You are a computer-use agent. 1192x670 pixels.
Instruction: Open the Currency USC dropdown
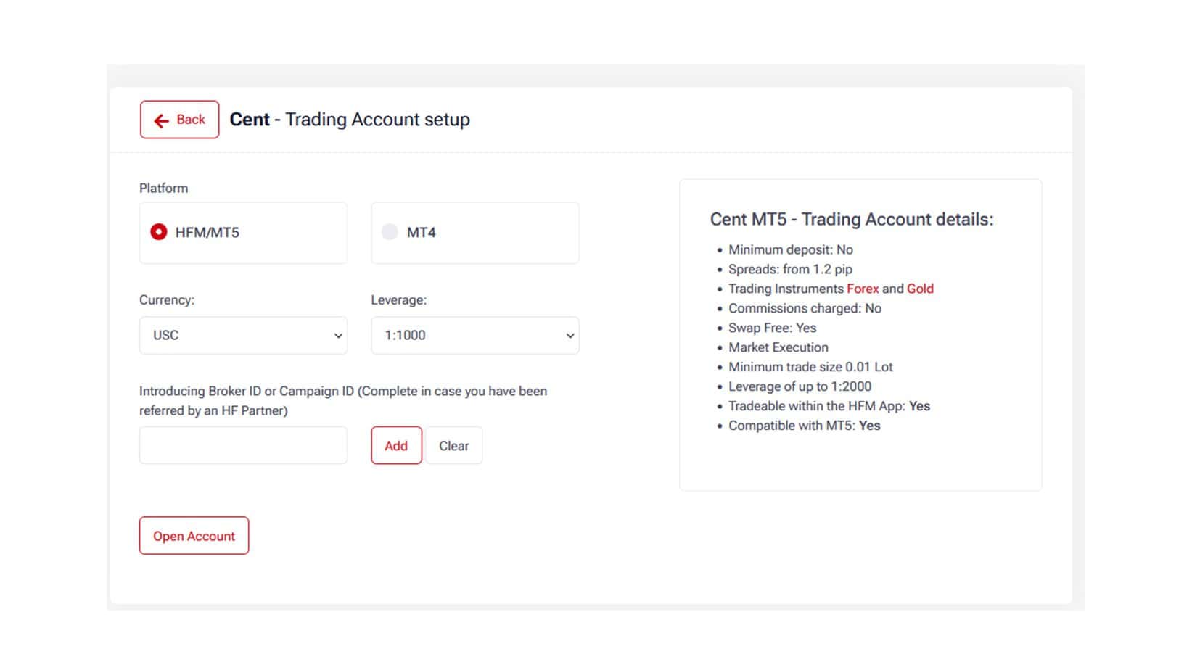pyautogui.click(x=243, y=336)
